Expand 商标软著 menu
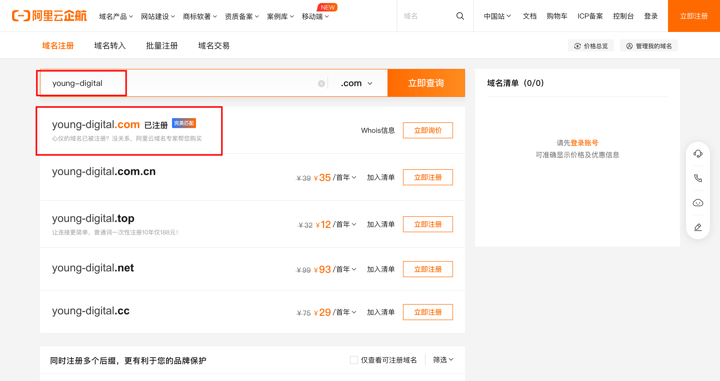The height and width of the screenshot is (381, 720). pos(200,16)
